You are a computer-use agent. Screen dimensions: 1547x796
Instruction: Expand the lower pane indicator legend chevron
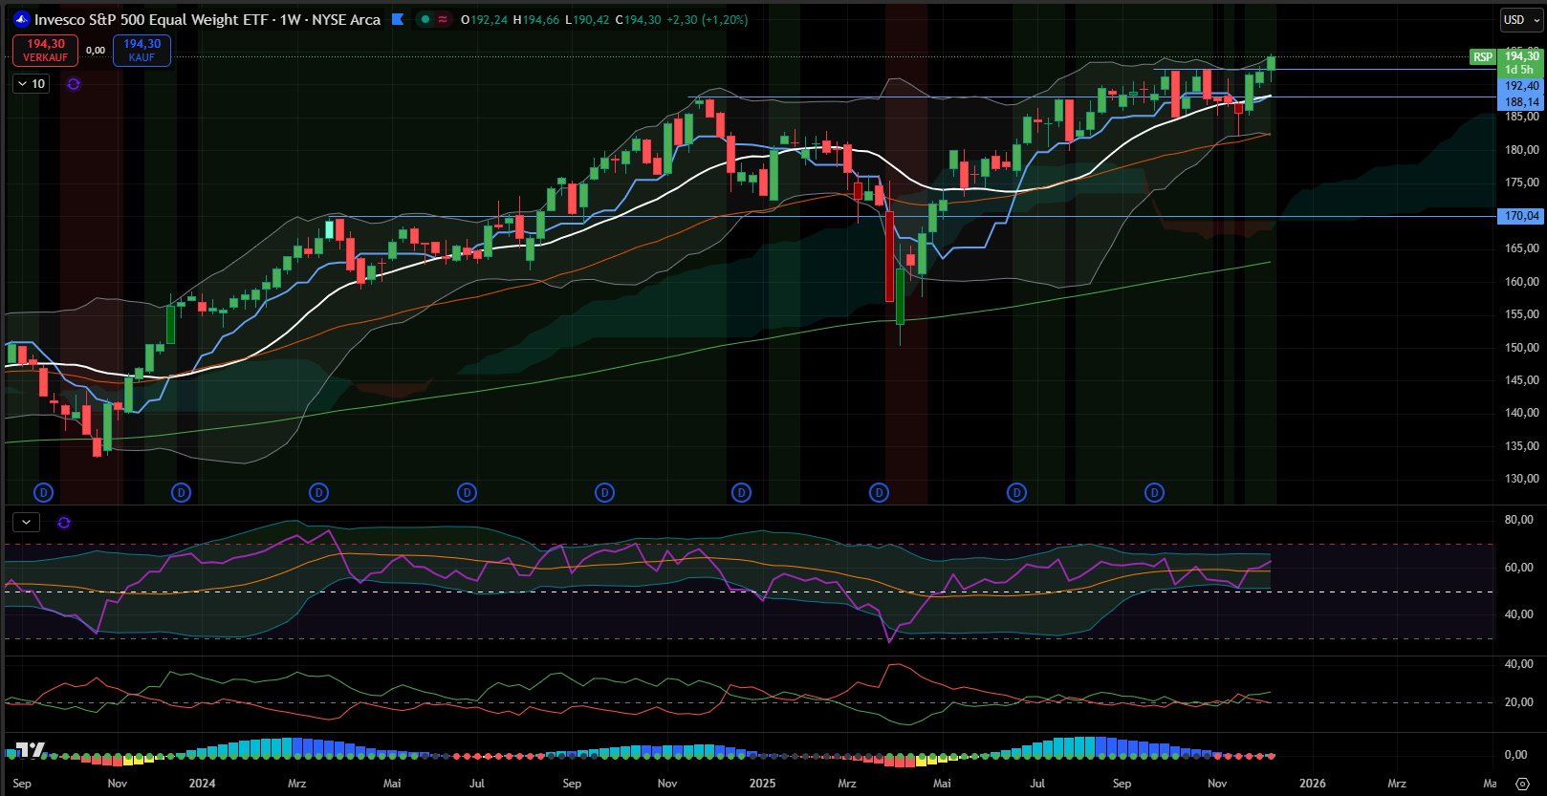tap(26, 523)
